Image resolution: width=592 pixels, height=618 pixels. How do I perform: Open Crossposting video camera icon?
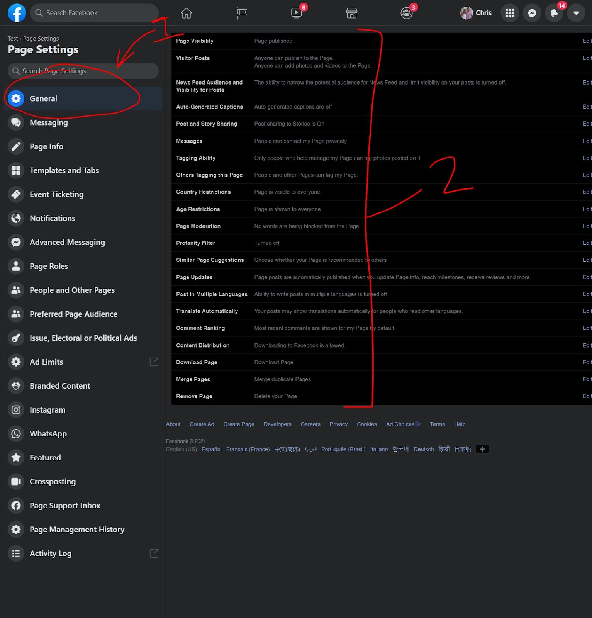(16, 482)
